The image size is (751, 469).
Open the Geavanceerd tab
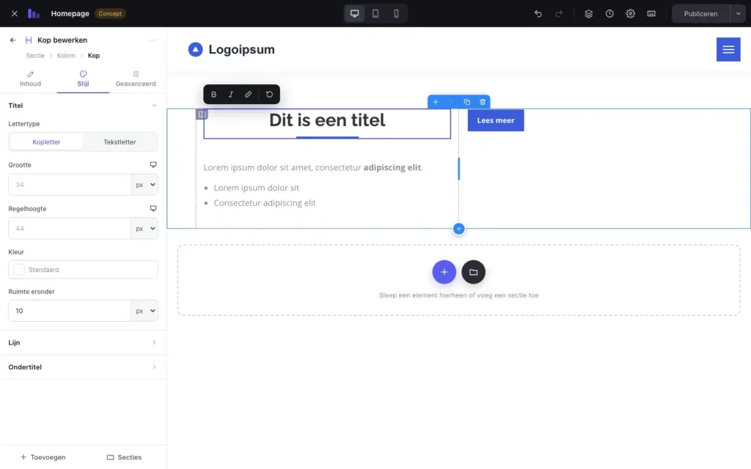[136, 79]
